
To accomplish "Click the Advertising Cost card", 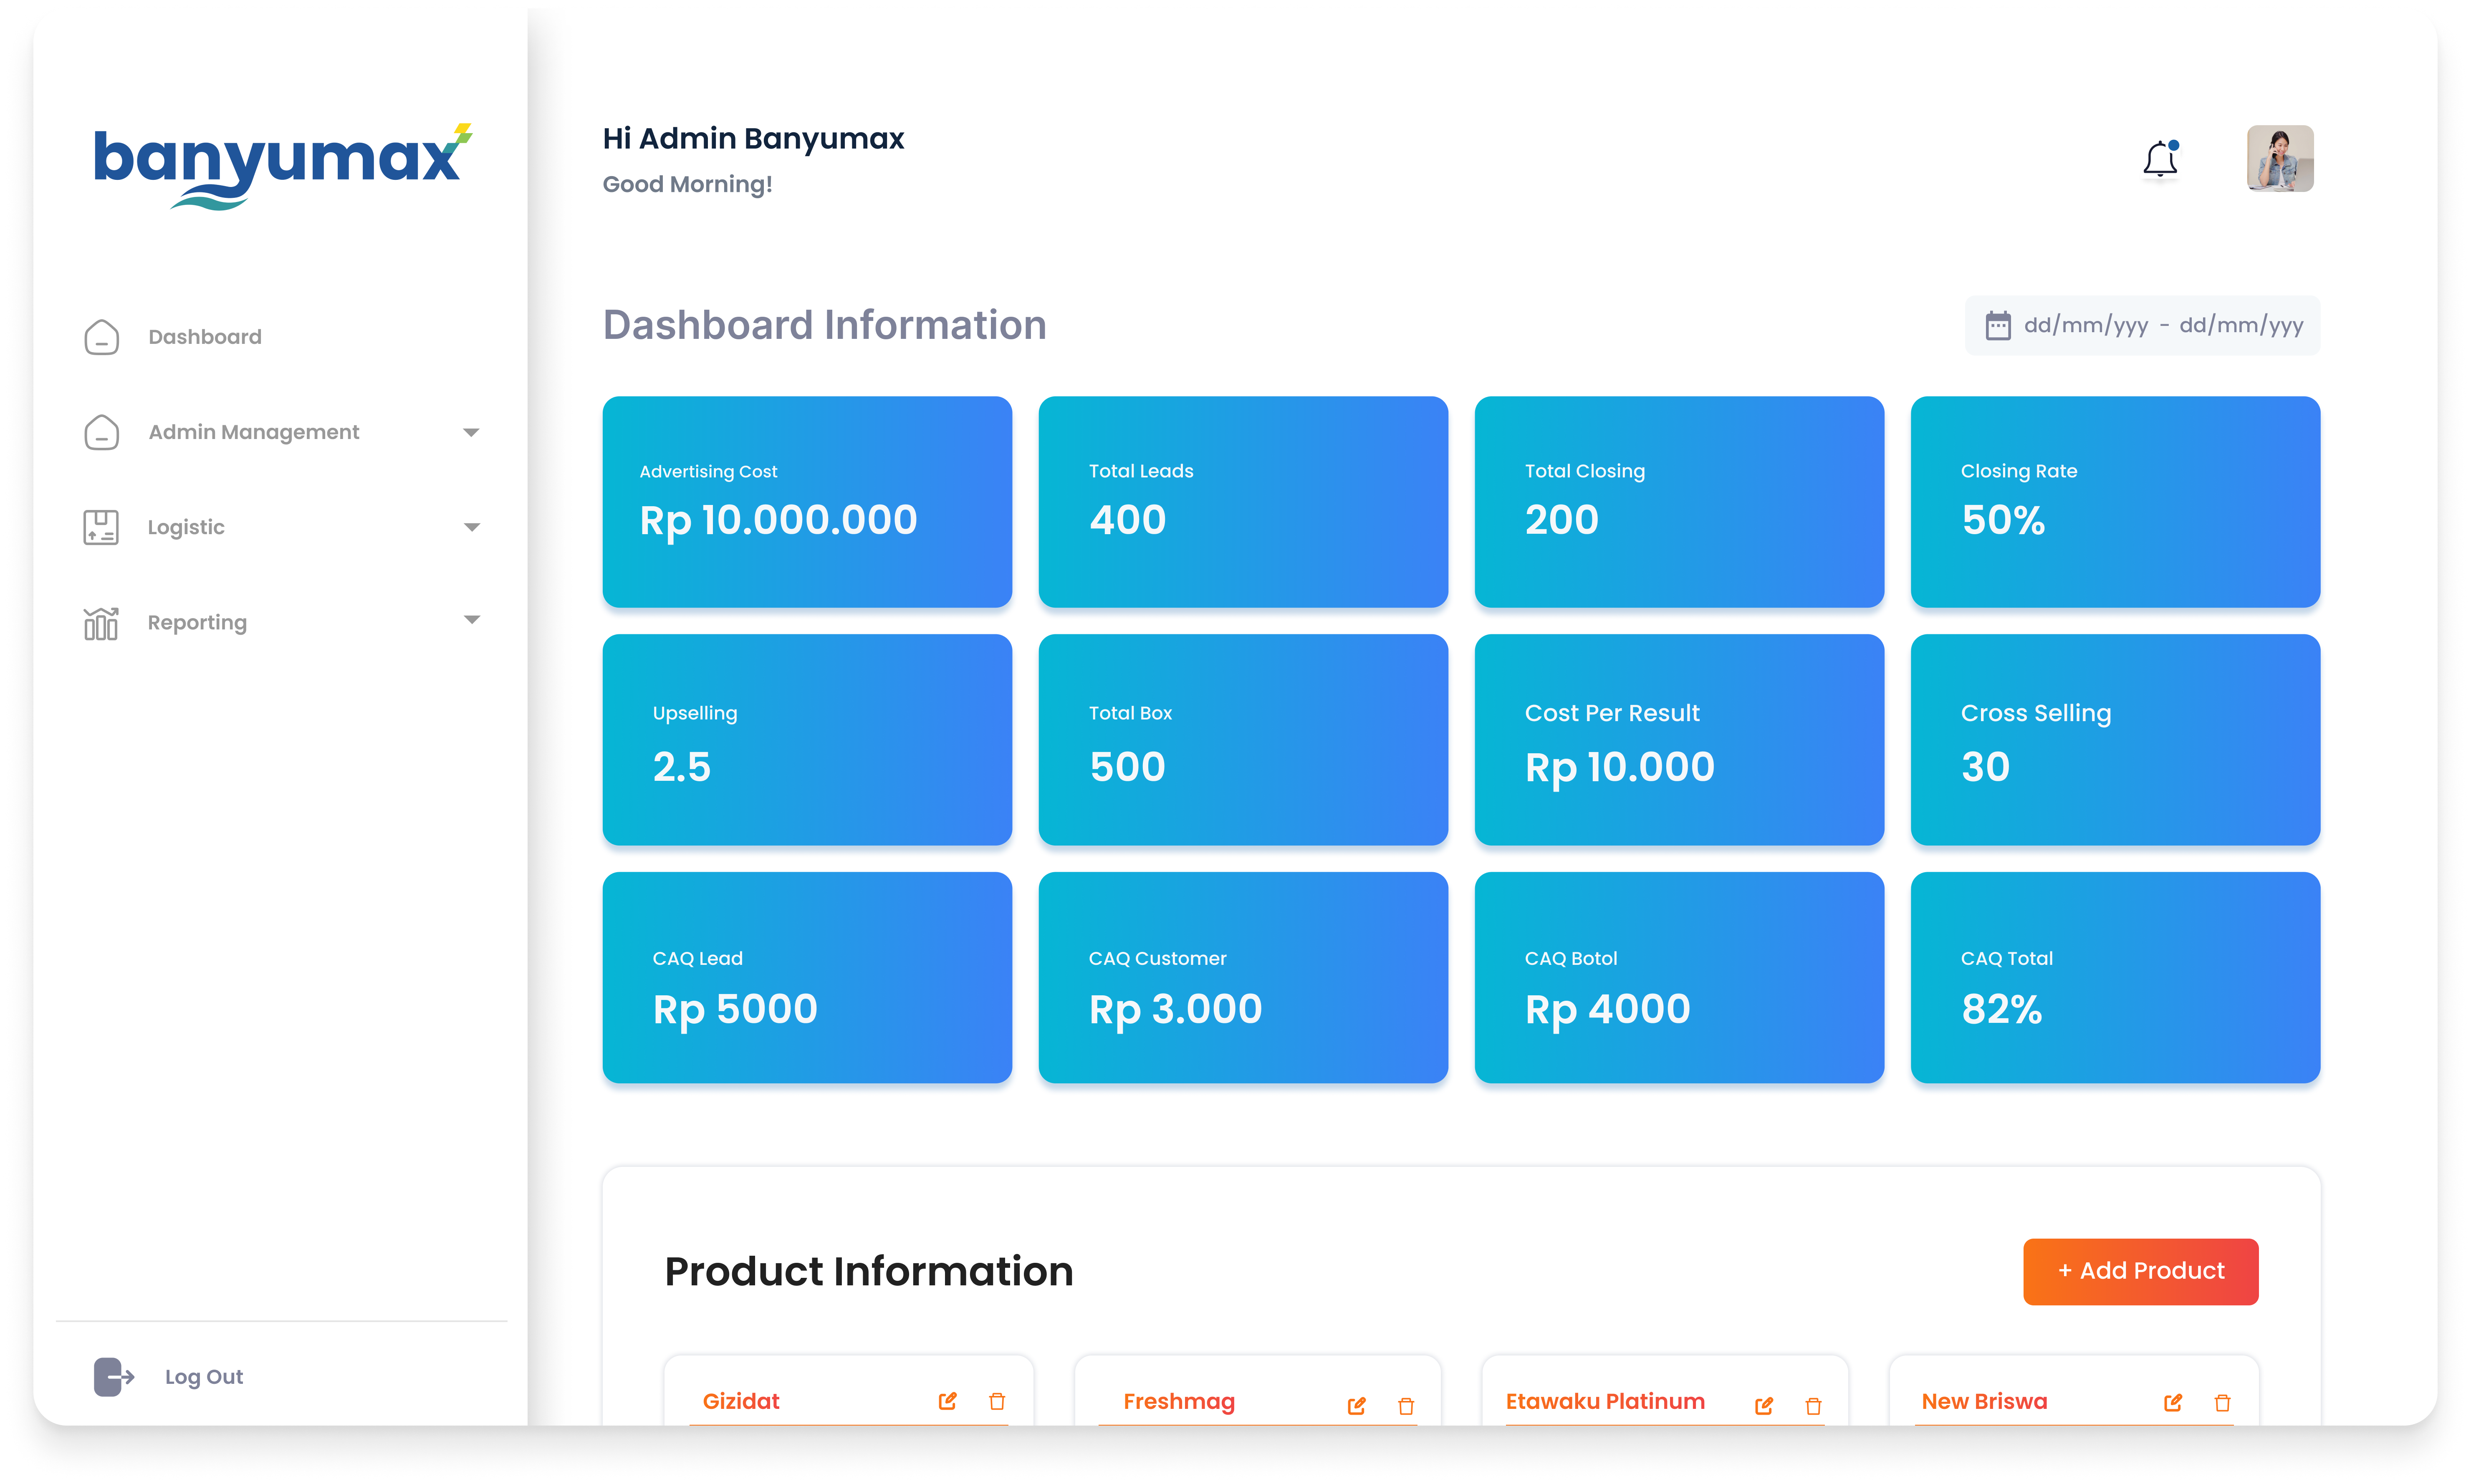I will [x=807, y=501].
